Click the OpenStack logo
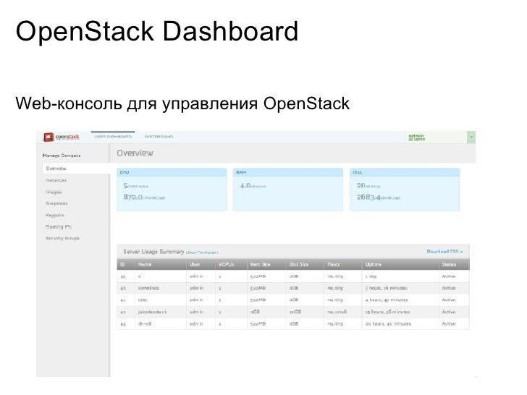 (x=61, y=137)
